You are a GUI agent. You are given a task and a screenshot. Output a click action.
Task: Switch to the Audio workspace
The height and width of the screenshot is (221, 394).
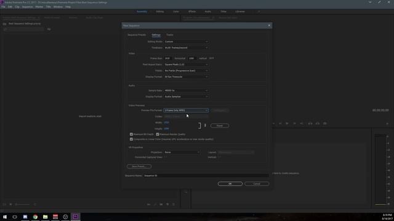tap(208, 12)
